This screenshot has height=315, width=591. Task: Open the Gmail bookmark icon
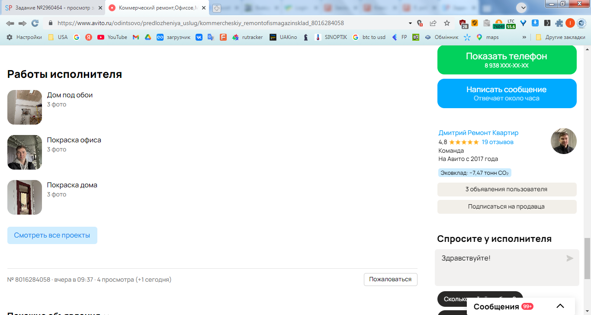136,37
